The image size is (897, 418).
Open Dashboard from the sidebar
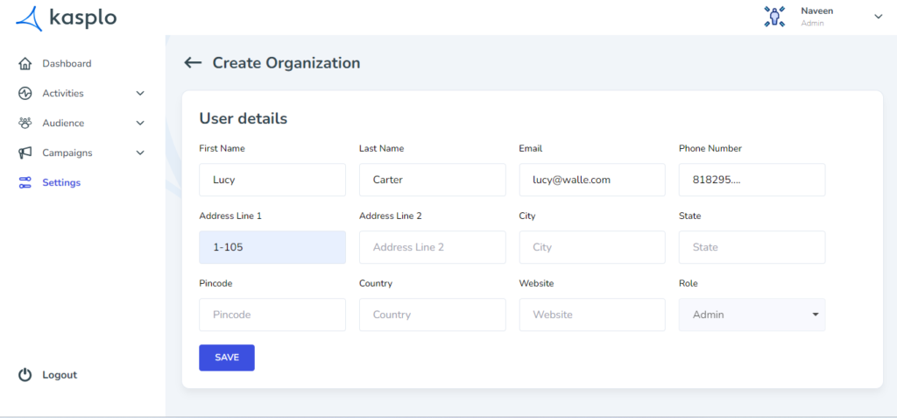67,64
